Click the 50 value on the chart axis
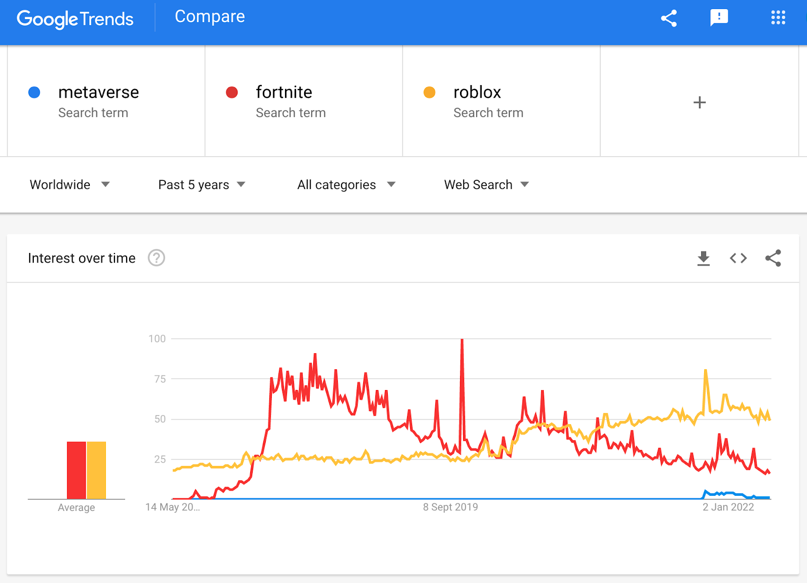Screen dimensions: 807x583 coord(160,419)
